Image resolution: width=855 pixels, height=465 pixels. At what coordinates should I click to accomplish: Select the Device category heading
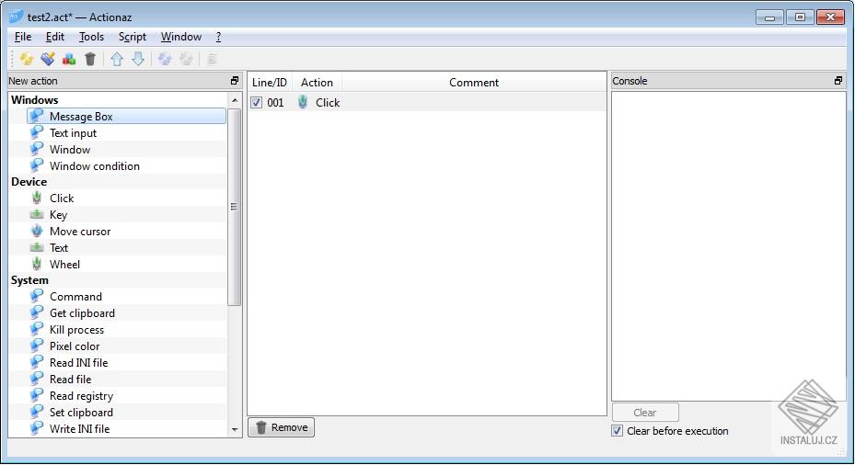(x=29, y=181)
